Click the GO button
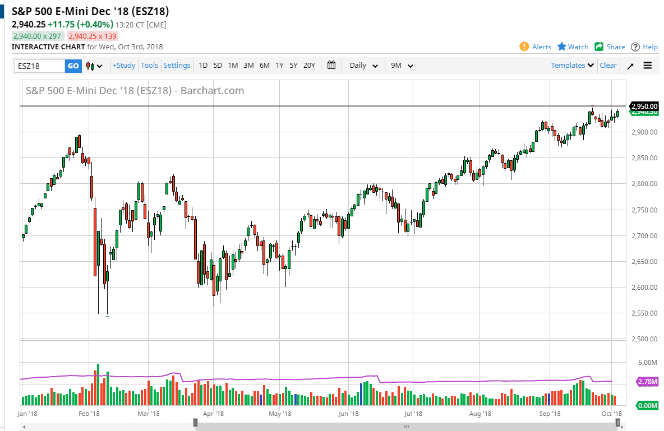 tap(73, 66)
